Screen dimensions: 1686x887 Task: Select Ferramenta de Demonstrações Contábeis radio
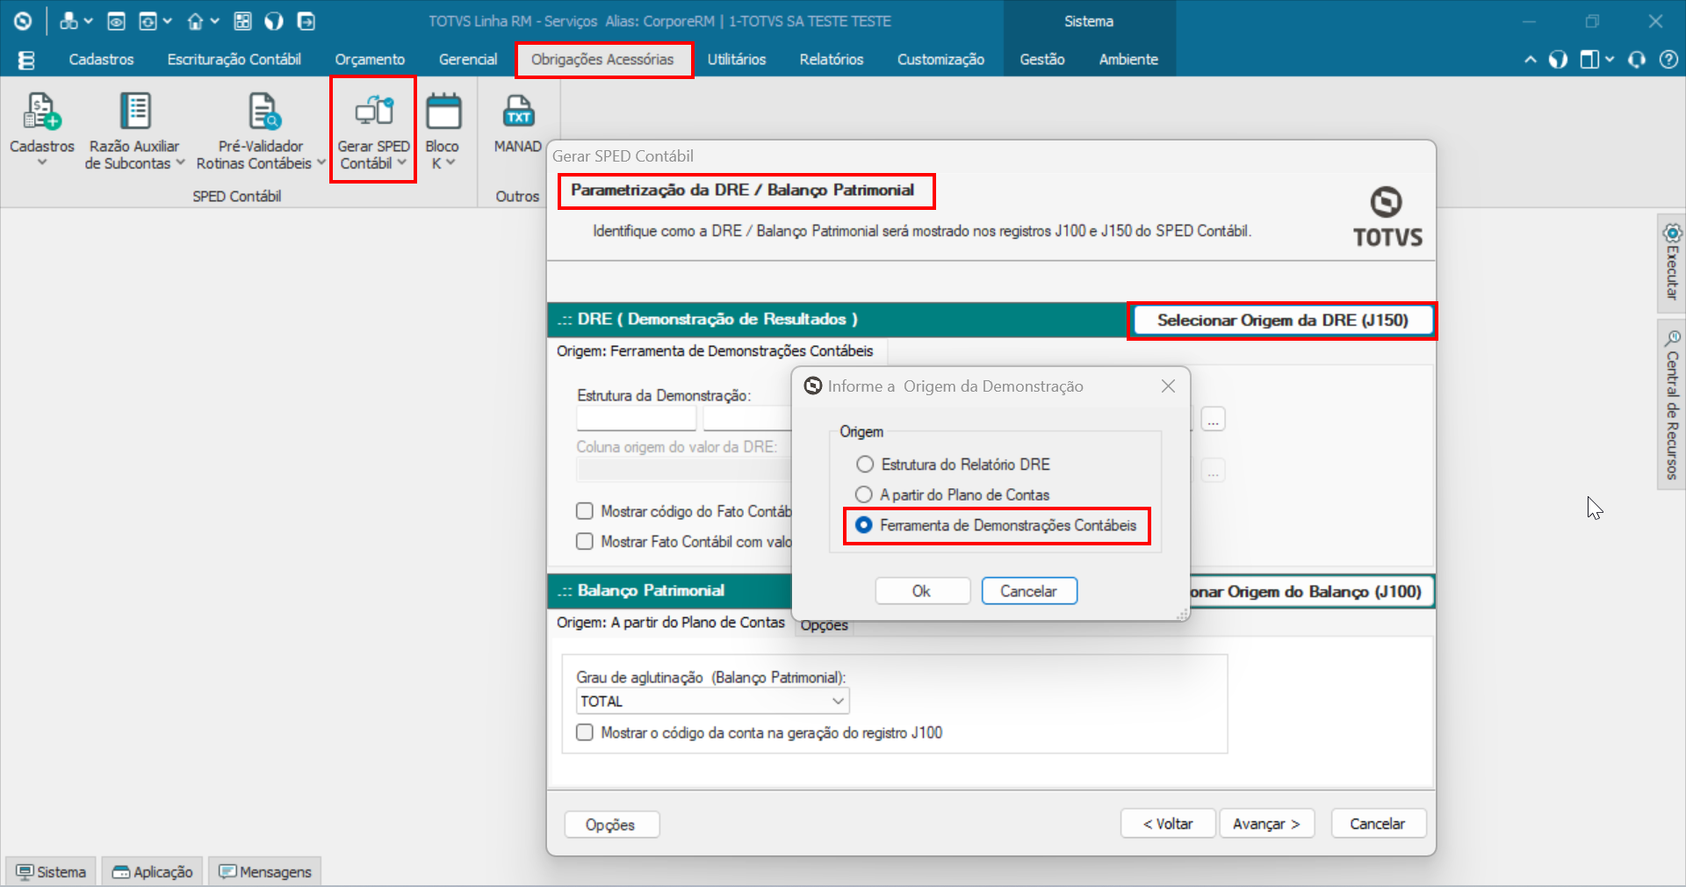coord(864,525)
